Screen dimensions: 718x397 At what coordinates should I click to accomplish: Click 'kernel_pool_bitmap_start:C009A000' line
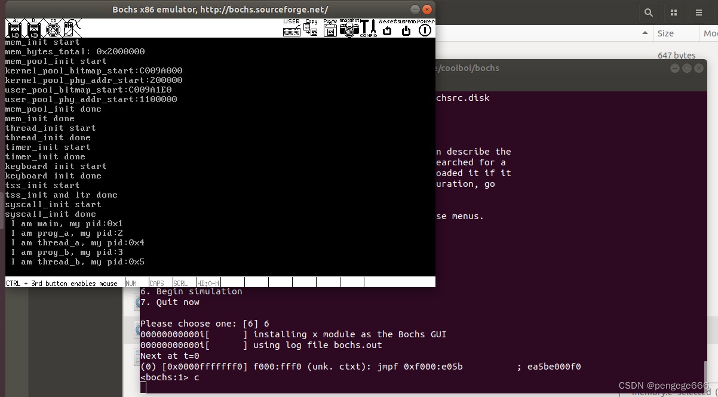(x=94, y=71)
